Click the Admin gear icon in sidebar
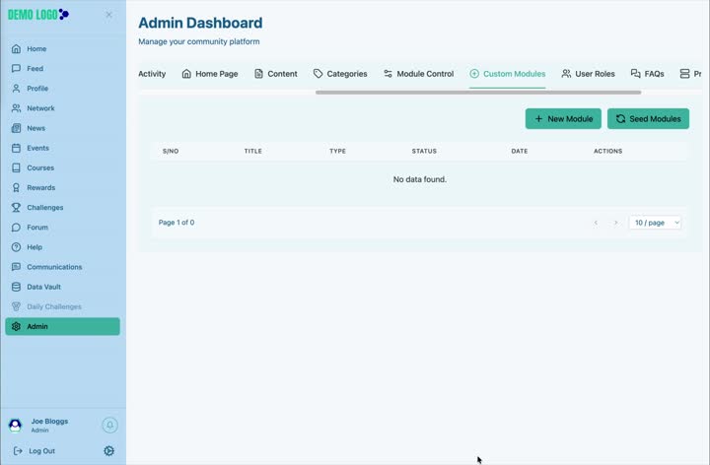 (x=16, y=327)
